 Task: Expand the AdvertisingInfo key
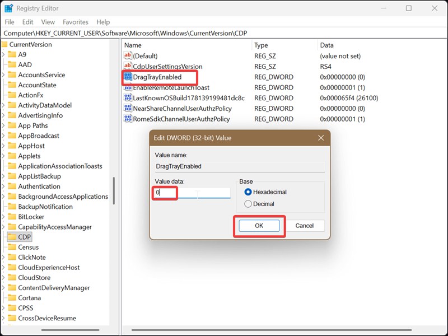tap(3, 115)
